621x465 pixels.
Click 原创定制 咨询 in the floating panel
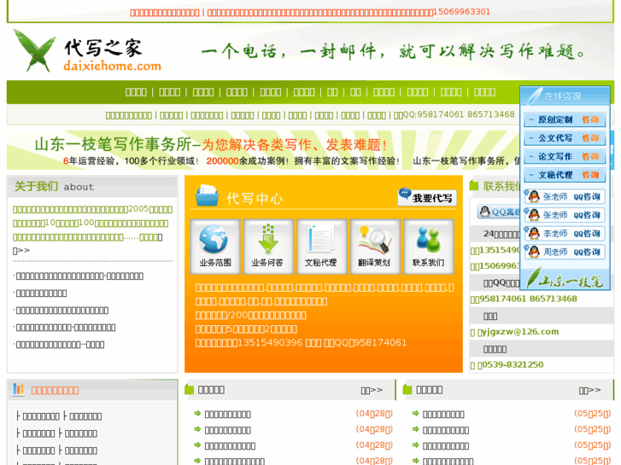tap(565, 119)
